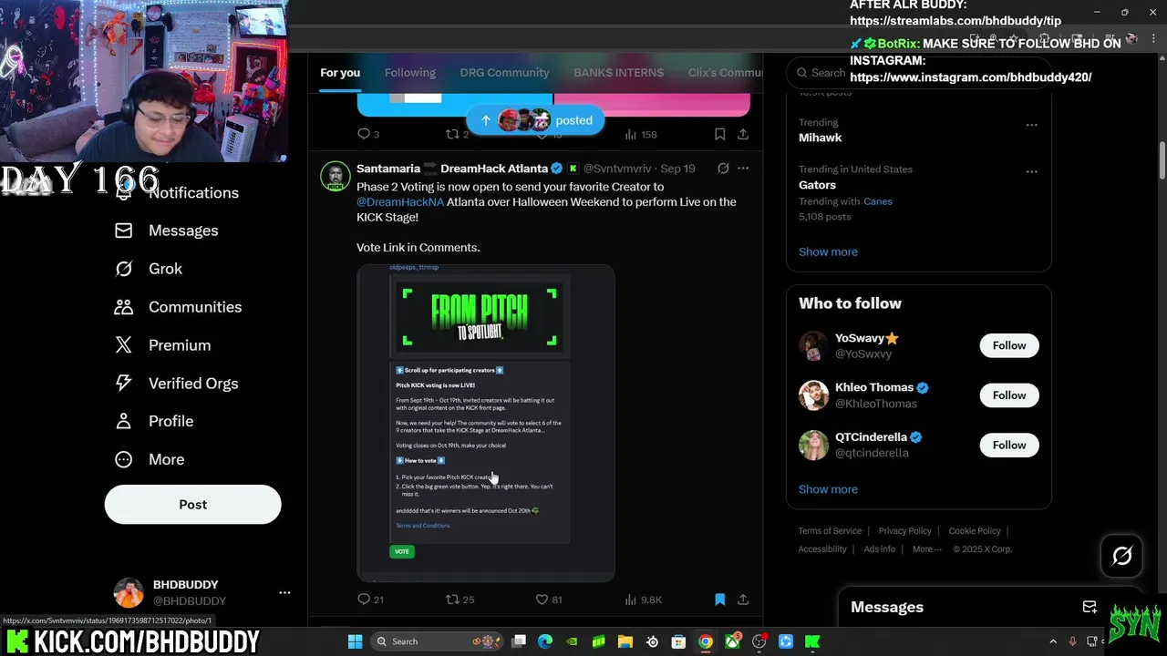
Task: Open the Windows Start menu
Action: 355,641
